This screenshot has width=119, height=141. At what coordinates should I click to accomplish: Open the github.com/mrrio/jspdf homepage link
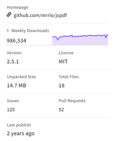40,15
